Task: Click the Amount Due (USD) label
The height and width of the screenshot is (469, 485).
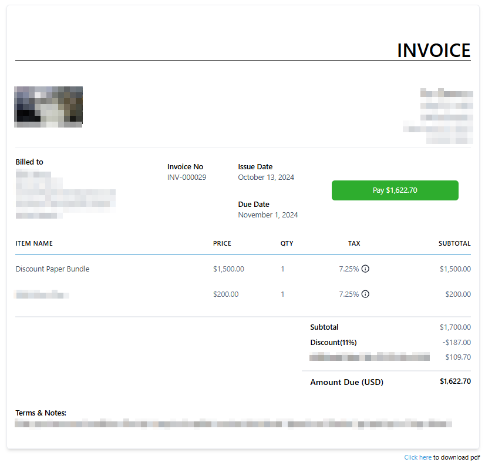Action: coord(346,382)
